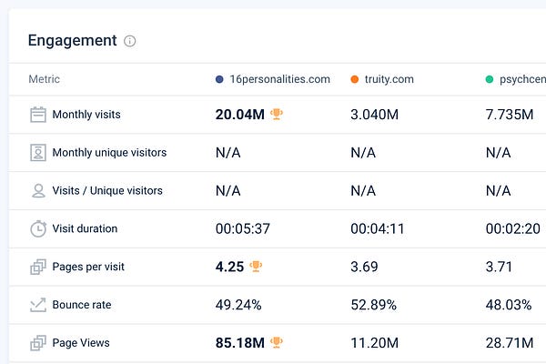Click the trophy icon beside 20.04M
The height and width of the screenshot is (364, 546).
[277, 115]
